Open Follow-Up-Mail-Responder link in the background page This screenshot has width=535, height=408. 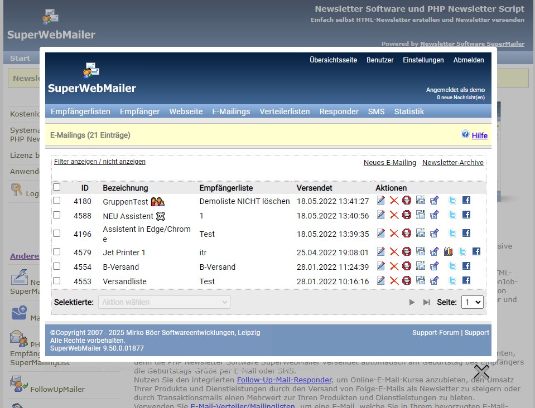(x=284, y=380)
